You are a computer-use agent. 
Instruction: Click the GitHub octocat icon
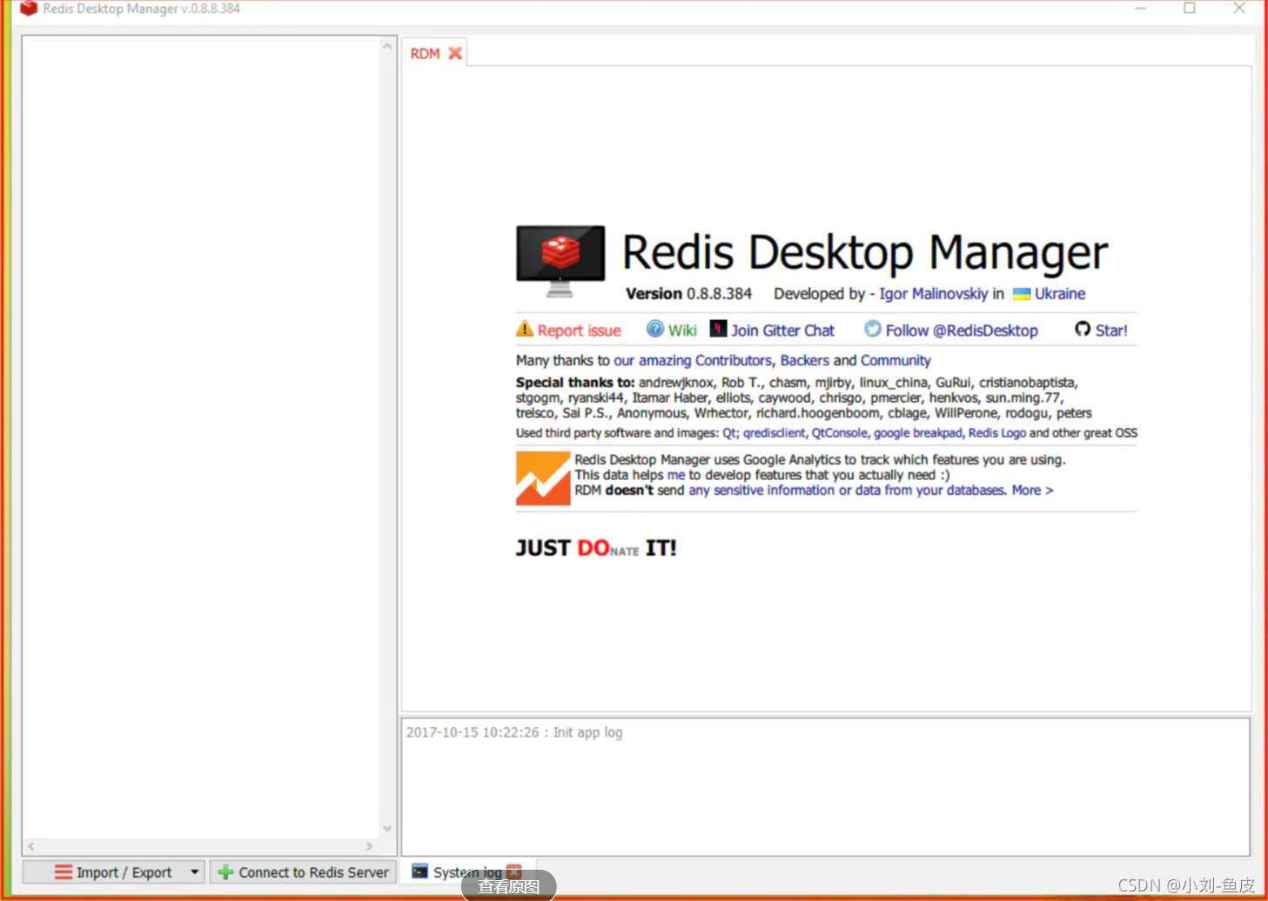(1083, 329)
